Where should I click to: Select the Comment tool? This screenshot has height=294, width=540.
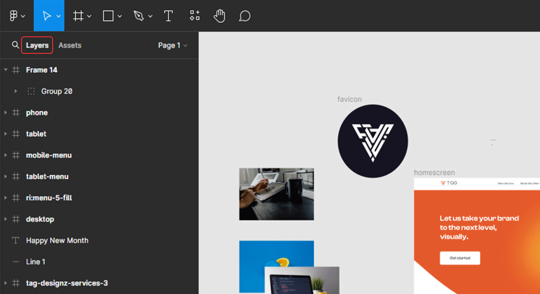point(244,16)
